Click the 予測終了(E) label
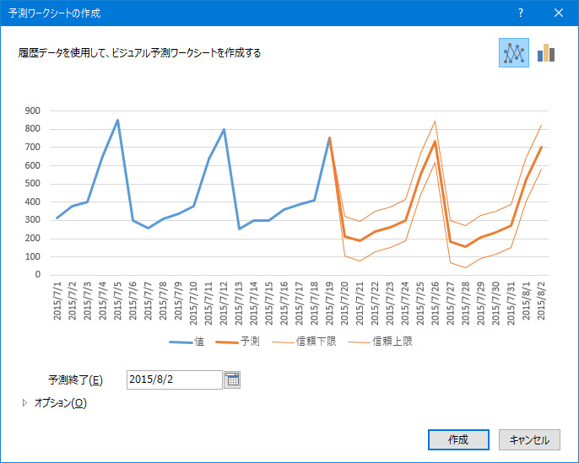579x463 pixels. click(x=75, y=380)
